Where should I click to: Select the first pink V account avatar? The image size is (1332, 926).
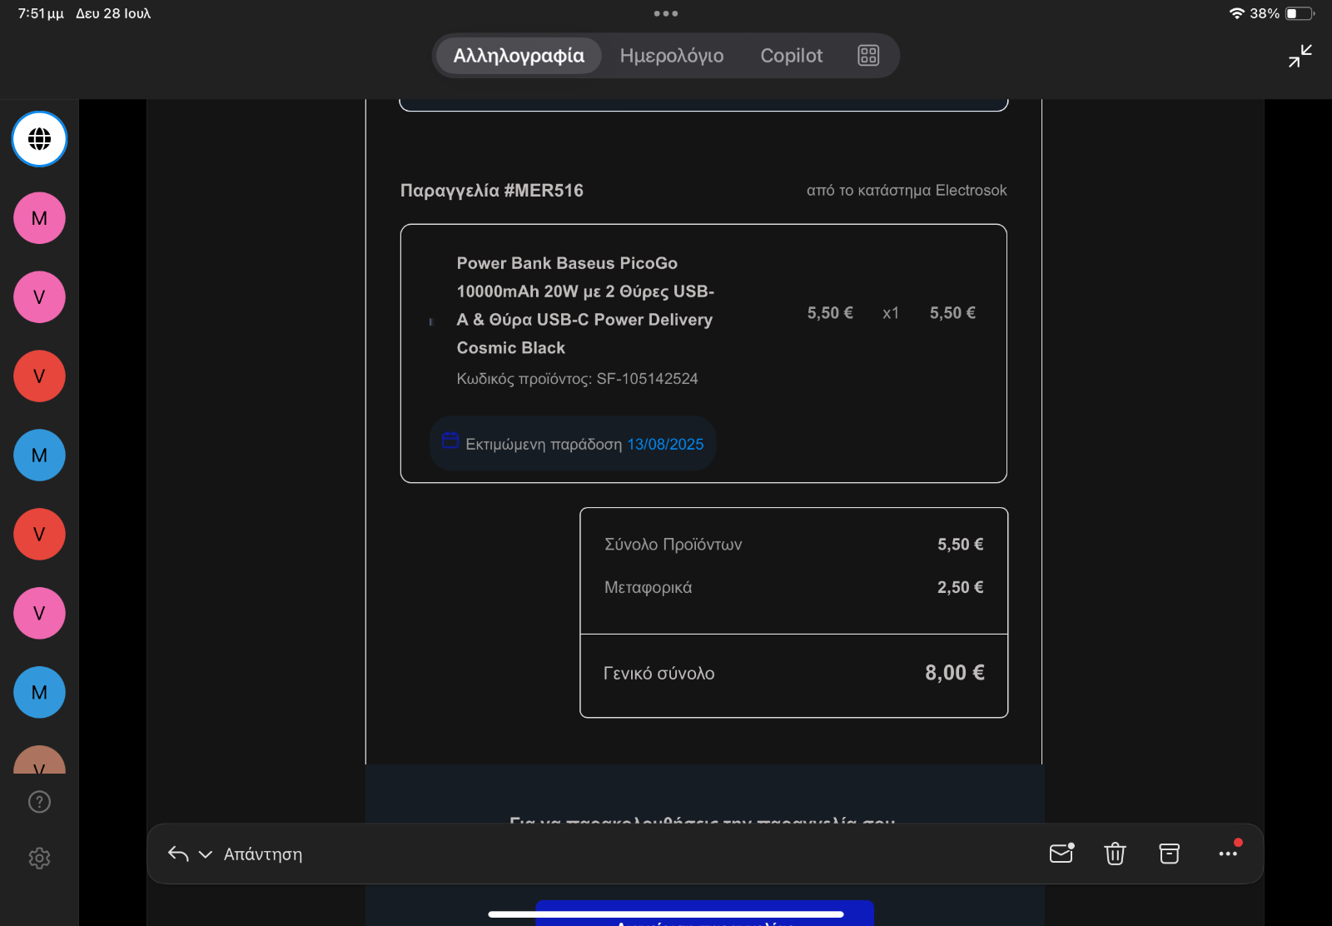(x=39, y=297)
